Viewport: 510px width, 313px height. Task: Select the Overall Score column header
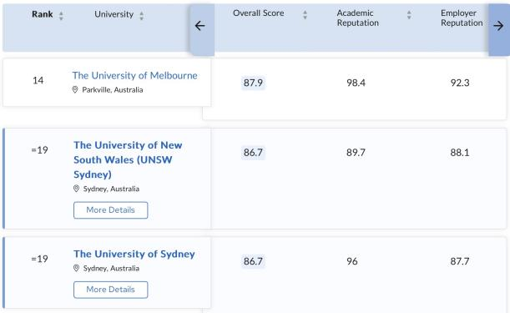(258, 13)
